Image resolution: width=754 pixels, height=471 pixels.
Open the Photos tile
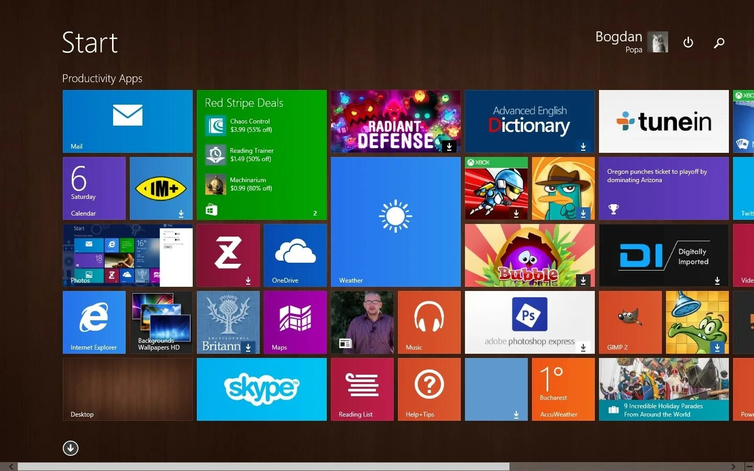click(x=128, y=255)
